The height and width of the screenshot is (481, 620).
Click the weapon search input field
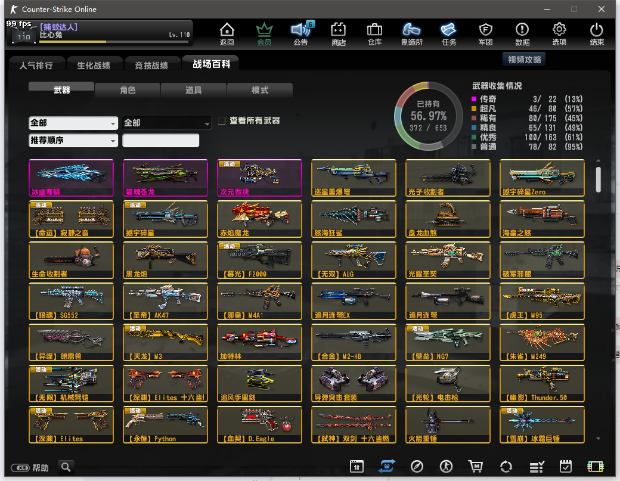click(160, 140)
